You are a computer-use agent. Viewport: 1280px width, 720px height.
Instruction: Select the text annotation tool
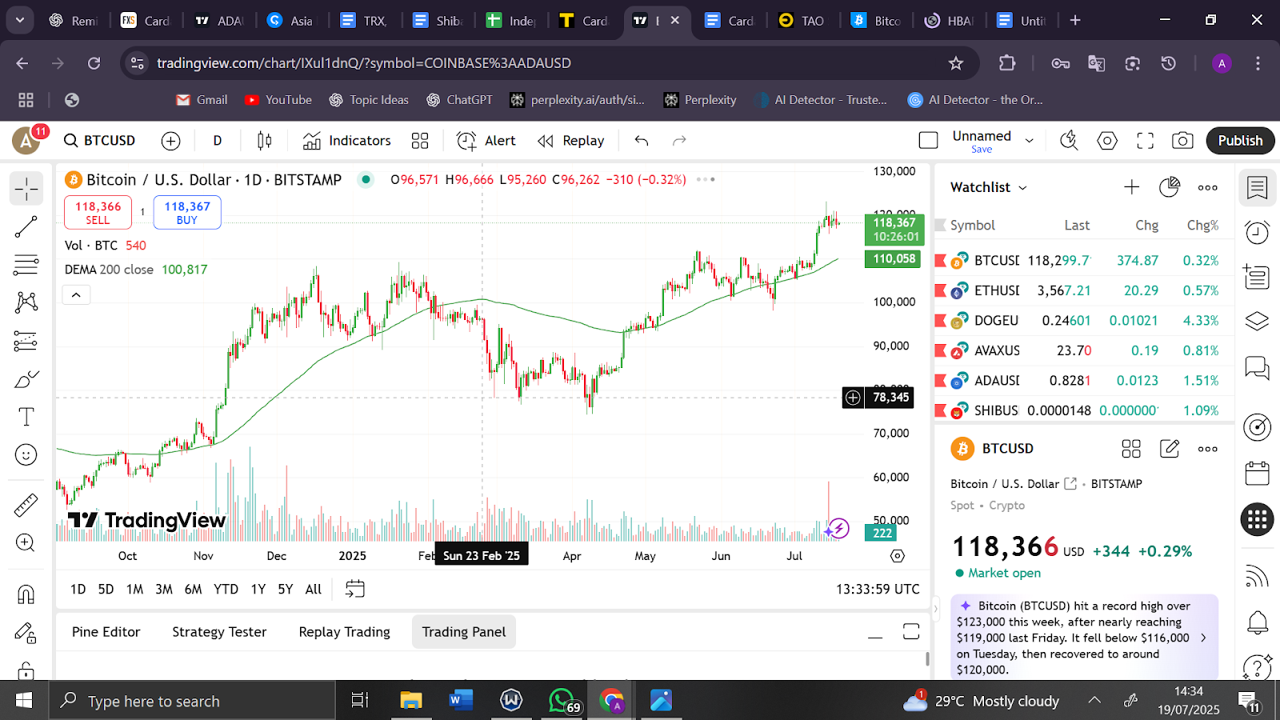(x=26, y=417)
